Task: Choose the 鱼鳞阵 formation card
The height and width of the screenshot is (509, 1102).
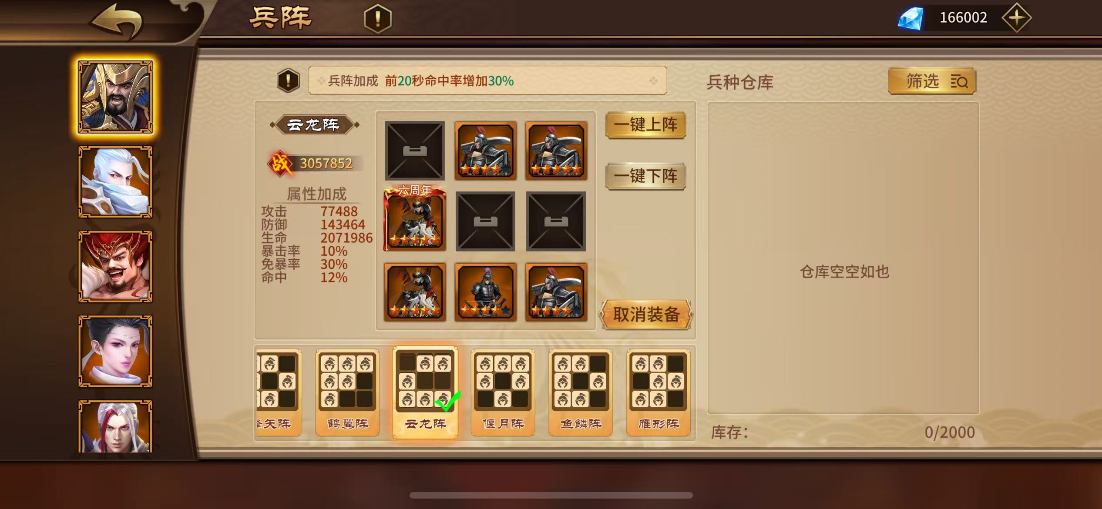Action: pos(581,392)
